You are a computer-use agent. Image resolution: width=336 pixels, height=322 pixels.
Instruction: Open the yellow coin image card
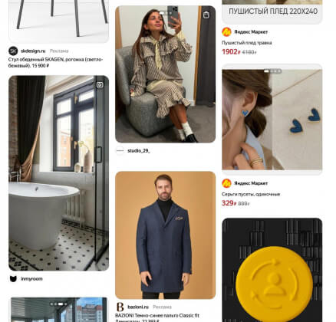(272, 270)
